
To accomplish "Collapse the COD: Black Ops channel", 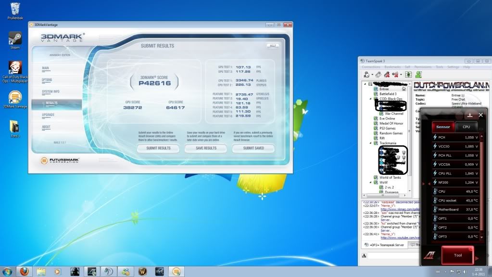I will click(370, 99).
